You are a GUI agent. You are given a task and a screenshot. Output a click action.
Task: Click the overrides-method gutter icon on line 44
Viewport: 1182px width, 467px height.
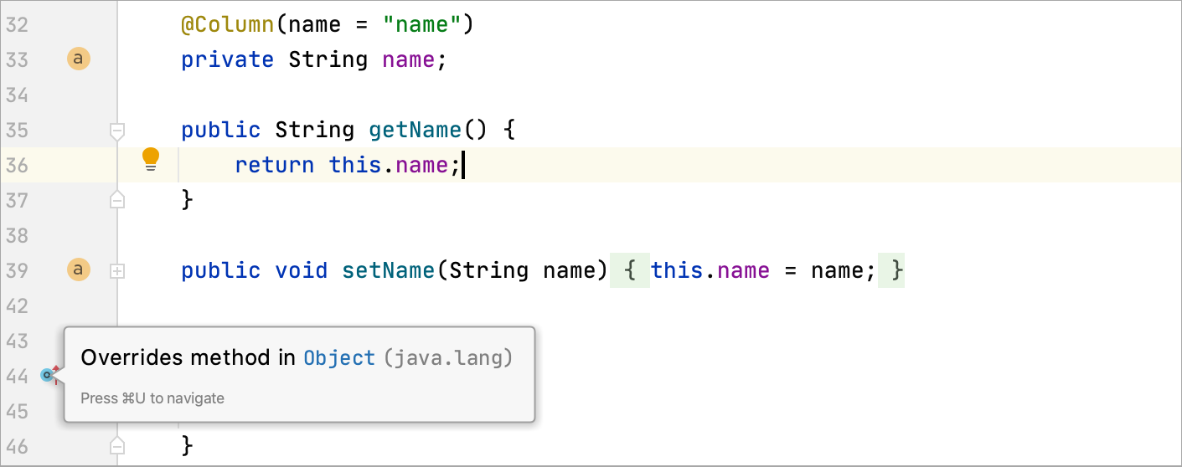(49, 375)
